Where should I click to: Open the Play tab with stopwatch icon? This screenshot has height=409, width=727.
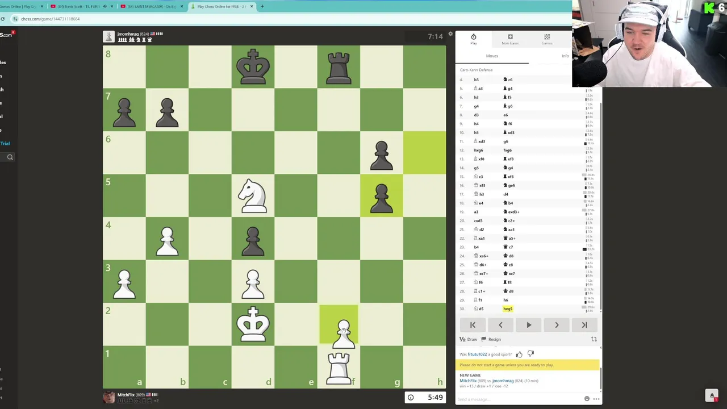point(473,39)
